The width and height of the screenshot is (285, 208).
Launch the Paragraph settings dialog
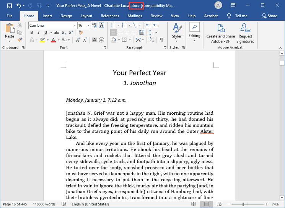[165, 47]
